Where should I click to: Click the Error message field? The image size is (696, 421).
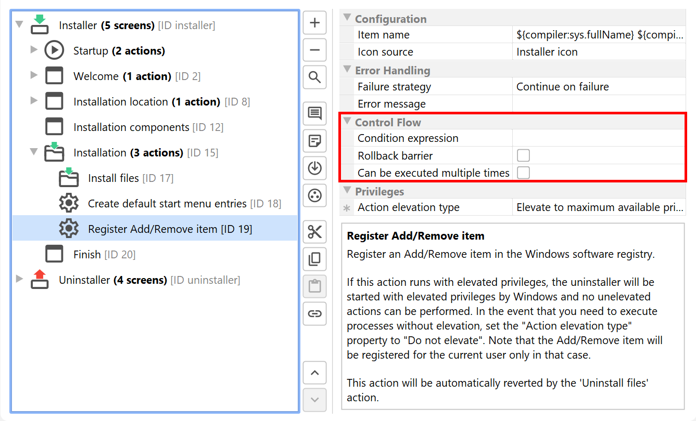(x=599, y=104)
